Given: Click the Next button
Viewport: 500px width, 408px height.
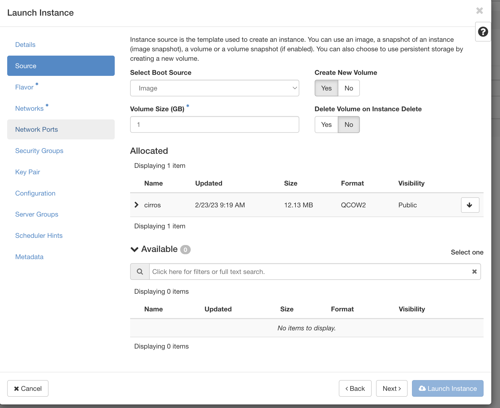Looking at the screenshot, I should point(391,388).
